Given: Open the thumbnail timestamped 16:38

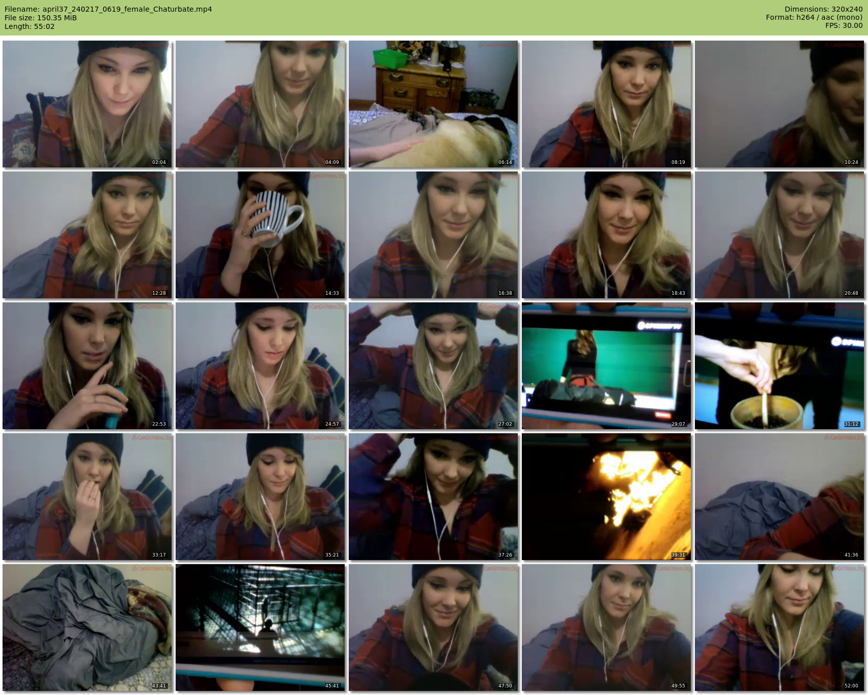Looking at the screenshot, I should [x=433, y=235].
